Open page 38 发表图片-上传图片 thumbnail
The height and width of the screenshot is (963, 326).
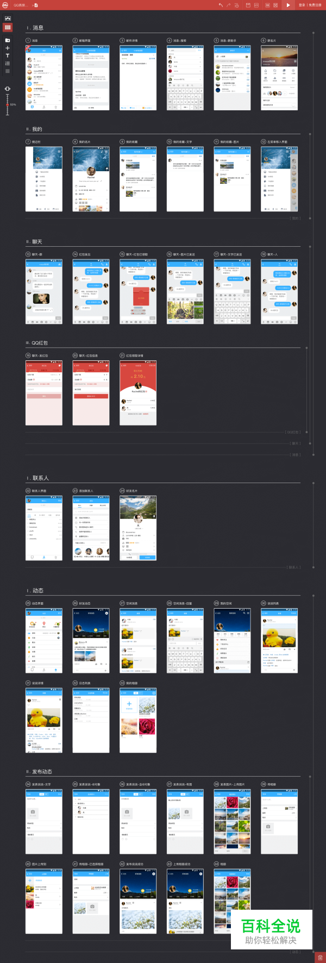tap(233, 821)
